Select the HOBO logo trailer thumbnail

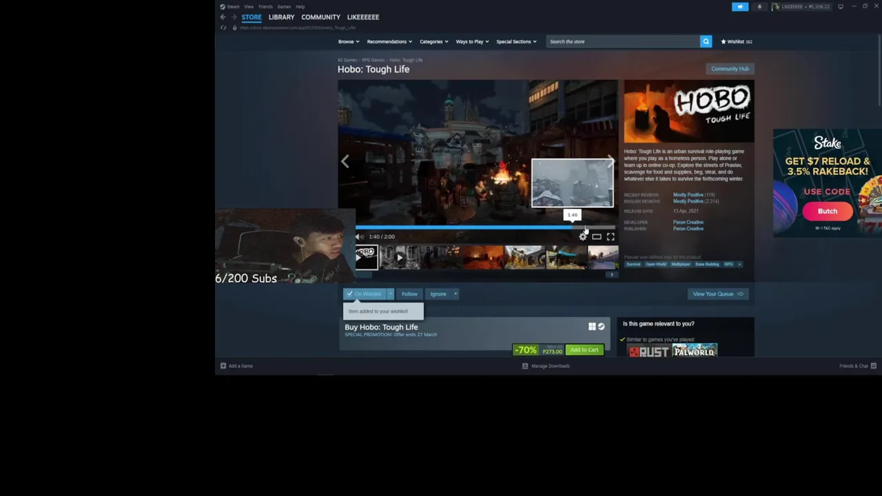coord(367,258)
